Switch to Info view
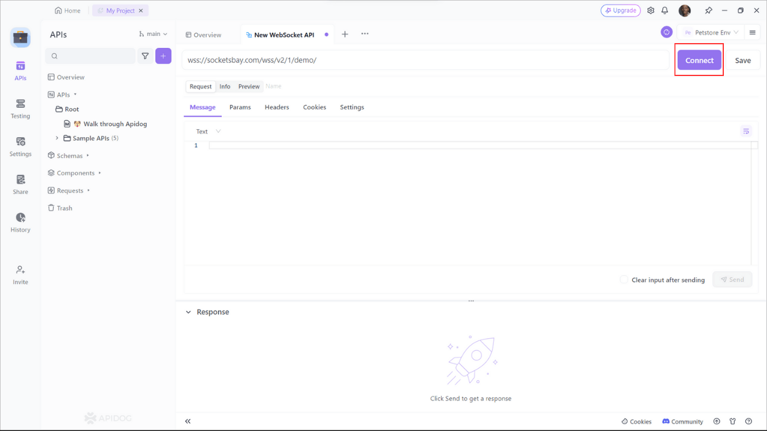 [x=225, y=86]
